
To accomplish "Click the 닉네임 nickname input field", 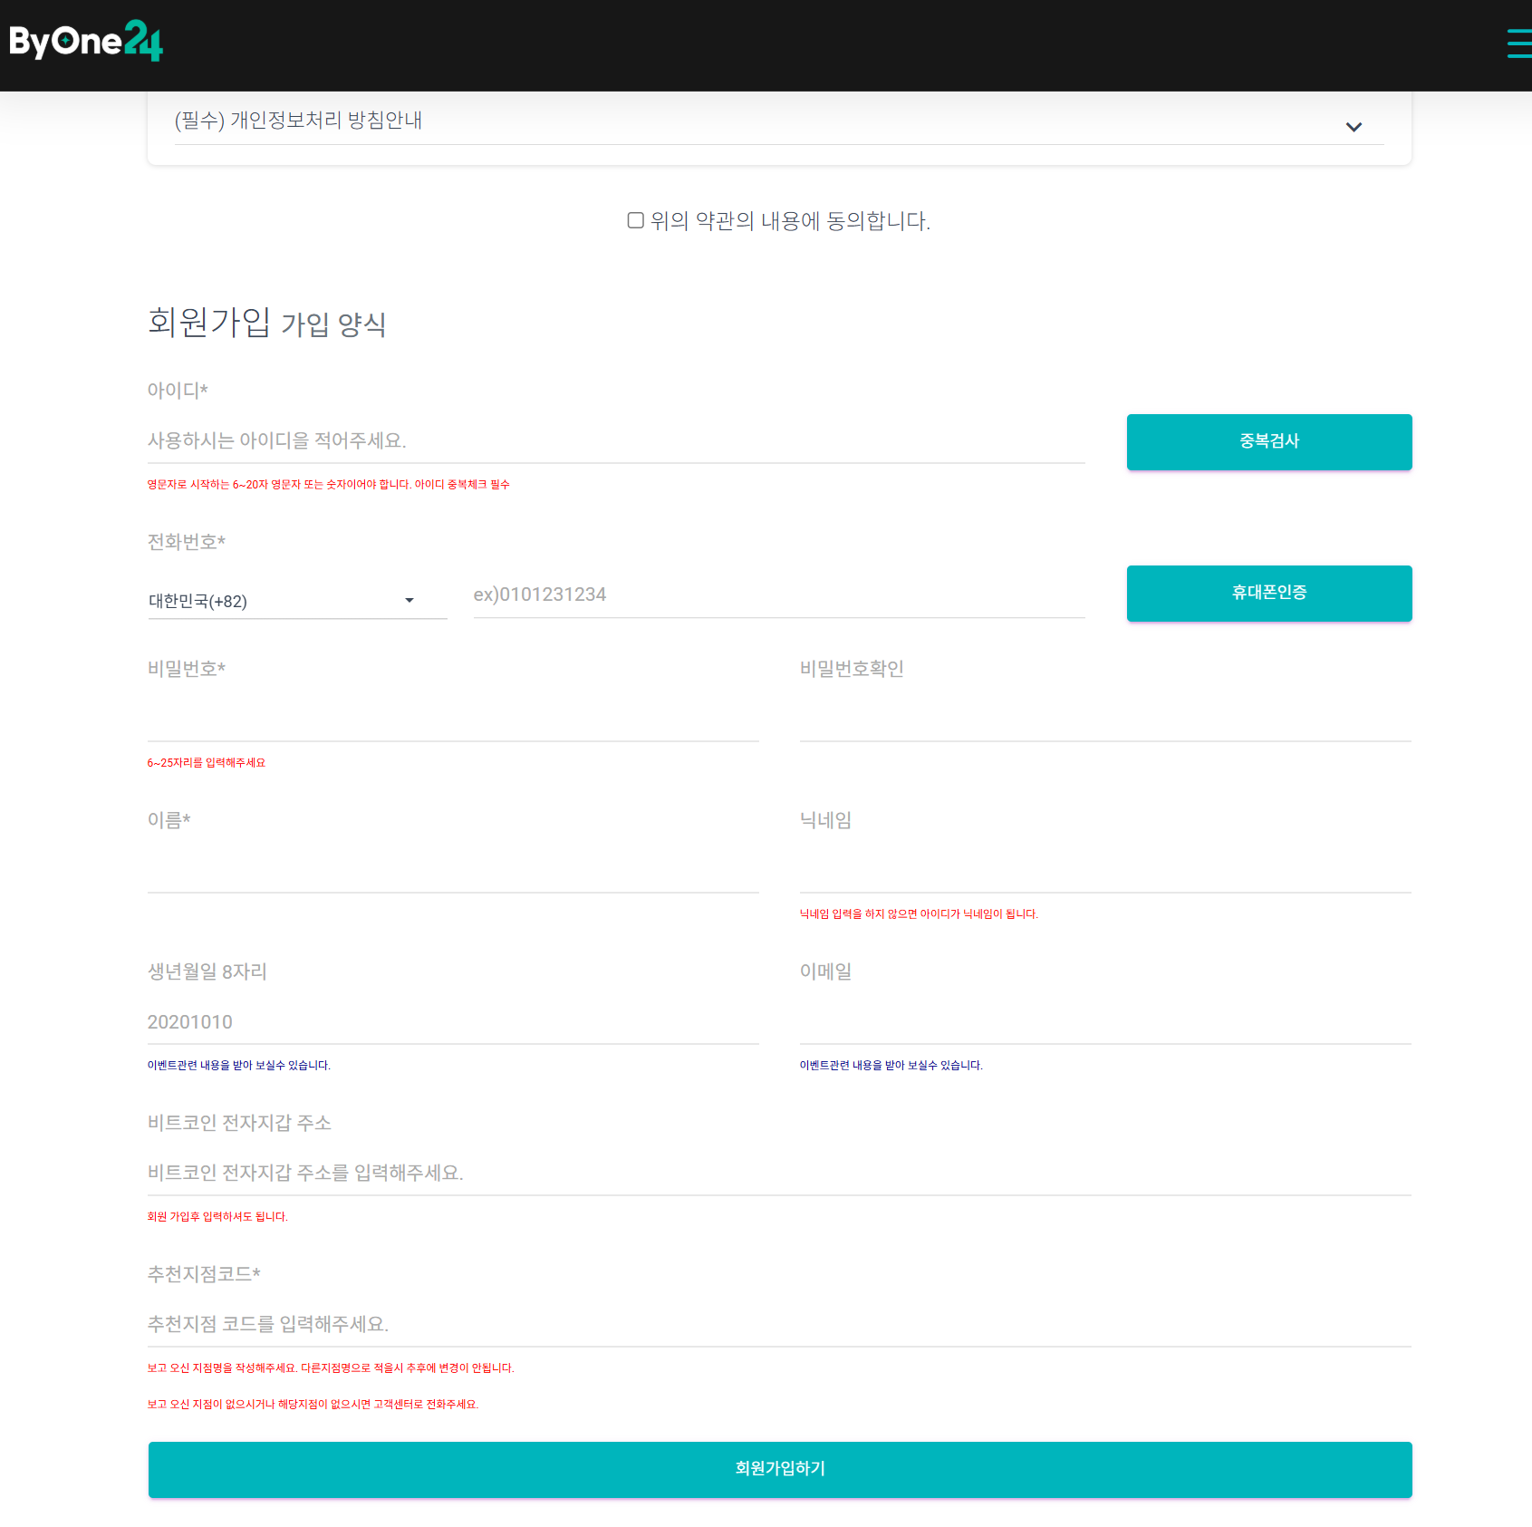I will (1105, 871).
